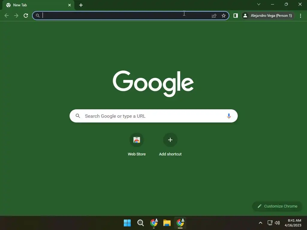Open Windows taskbar search
Image resolution: width=307 pixels, height=230 pixels.
click(140, 223)
